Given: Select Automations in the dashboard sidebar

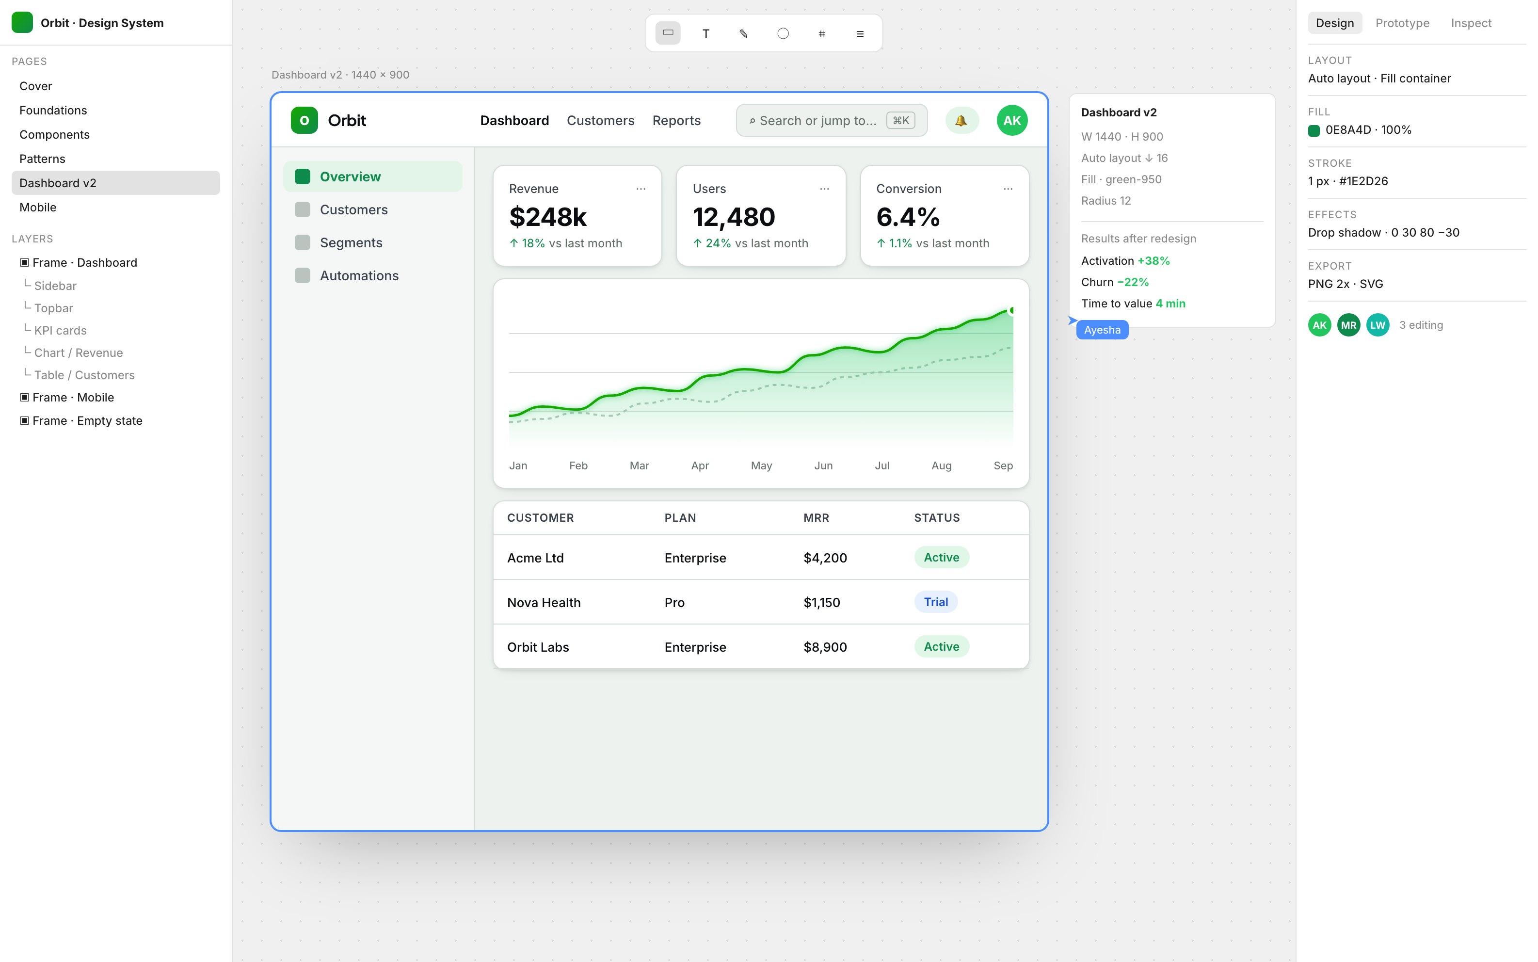Looking at the screenshot, I should [x=373, y=275].
